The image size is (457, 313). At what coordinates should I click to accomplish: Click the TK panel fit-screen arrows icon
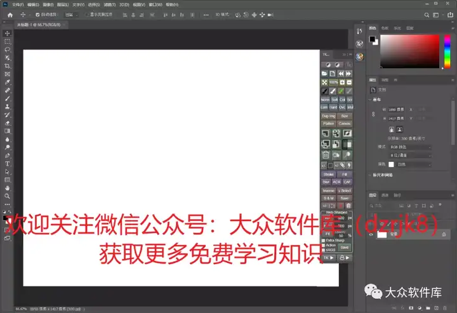pos(324,83)
